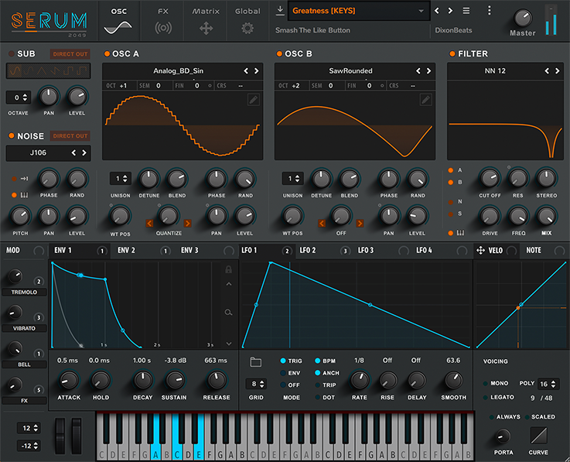Select previous noise sample arrow
The width and height of the screenshot is (570, 462).
click(73, 152)
